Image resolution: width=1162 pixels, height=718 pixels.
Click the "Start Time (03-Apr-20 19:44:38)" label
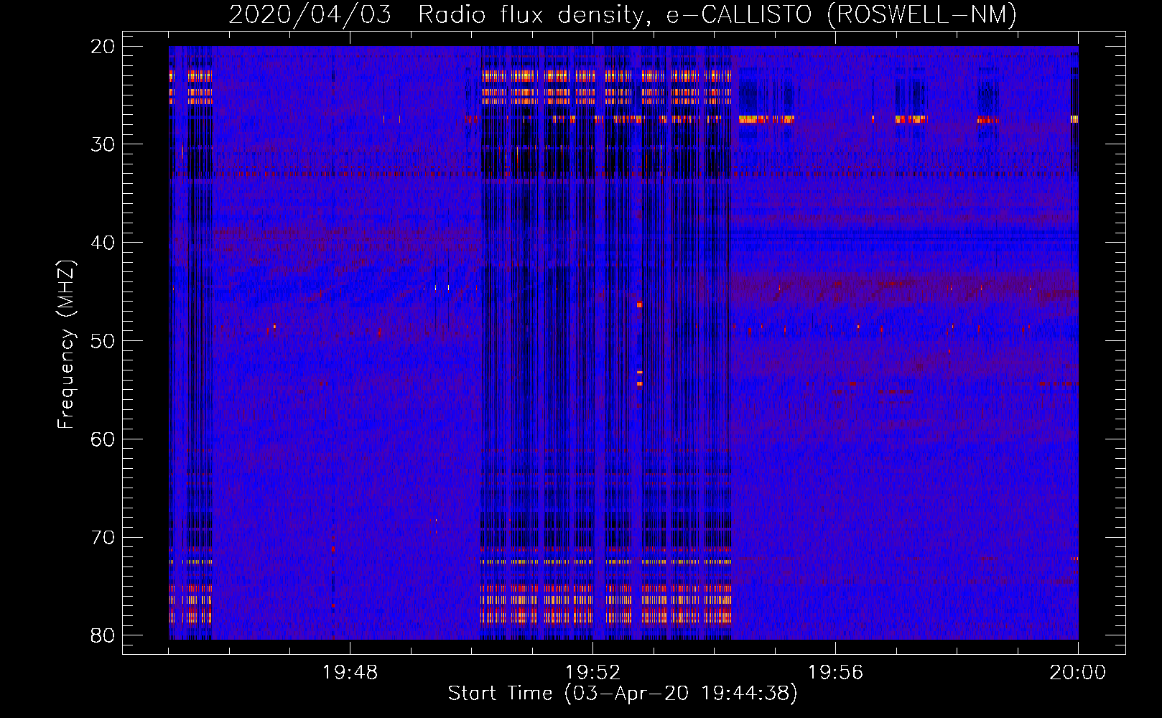623,694
